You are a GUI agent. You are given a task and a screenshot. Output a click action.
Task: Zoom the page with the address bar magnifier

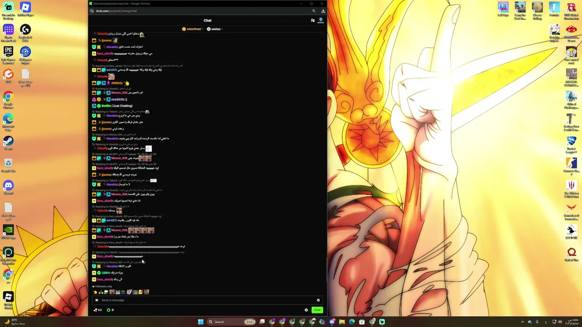(x=314, y=11)
